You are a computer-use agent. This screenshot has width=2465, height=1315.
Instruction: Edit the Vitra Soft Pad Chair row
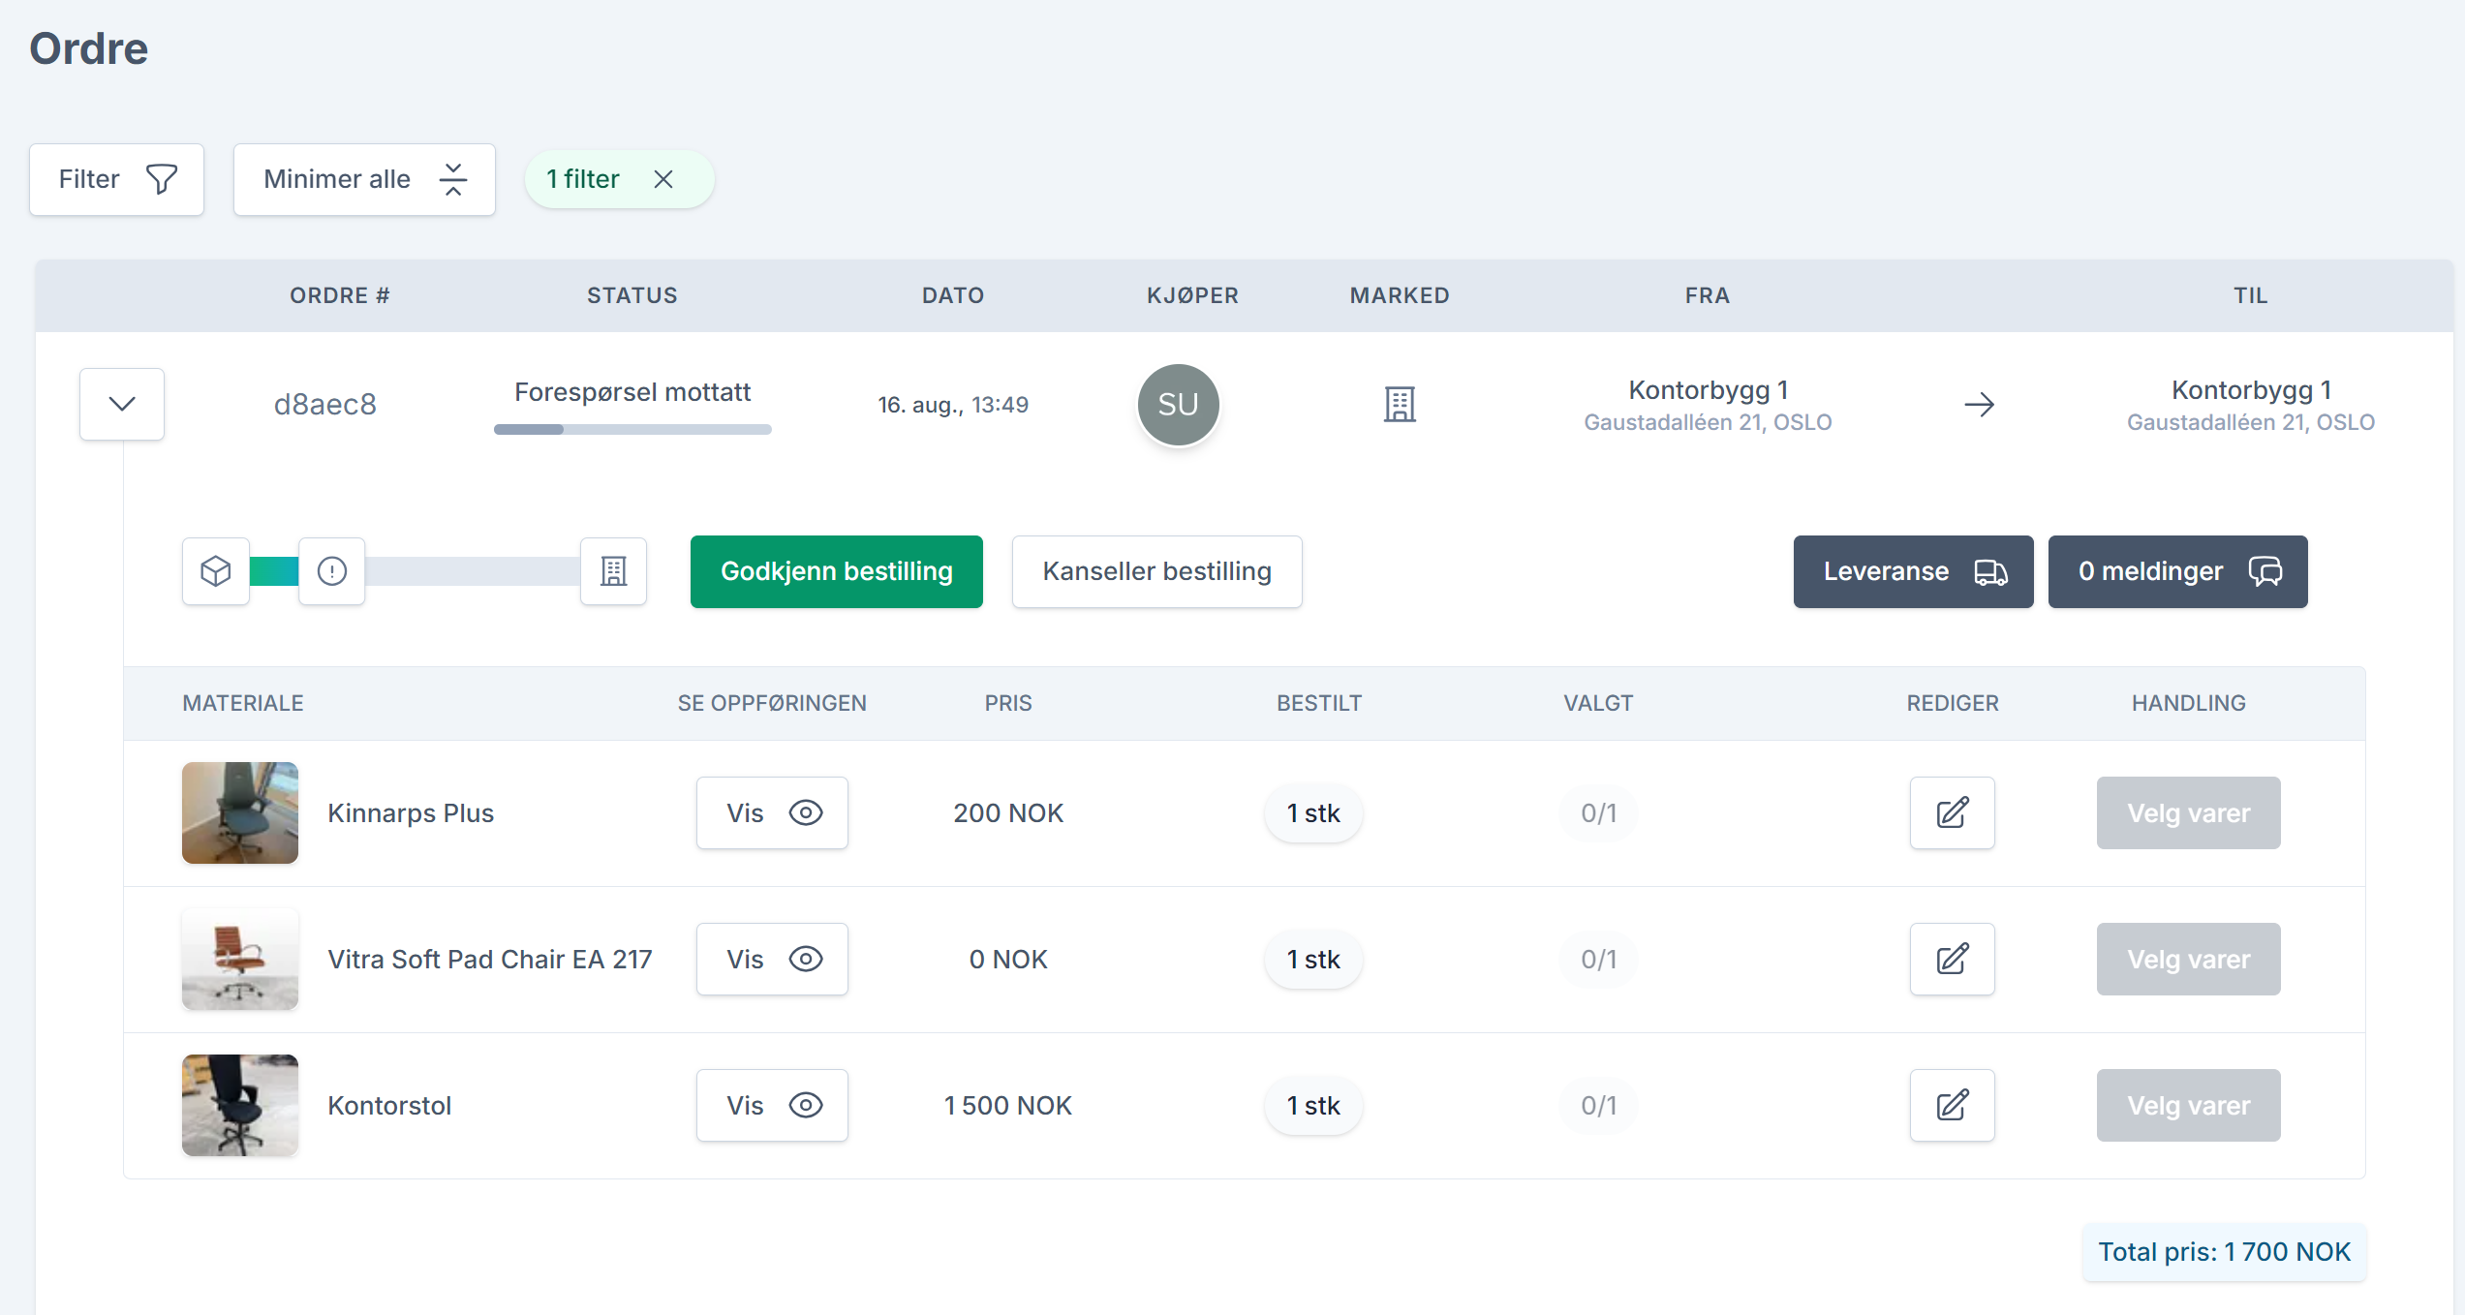1952,959
